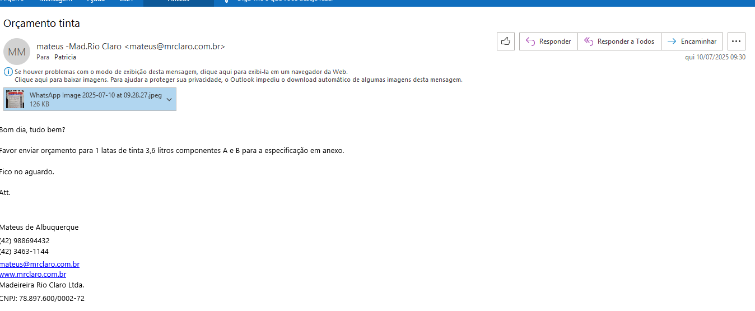755x311 pixels.
Task: Click the subject Orçamento tinta
Action: tap(42, 24)
